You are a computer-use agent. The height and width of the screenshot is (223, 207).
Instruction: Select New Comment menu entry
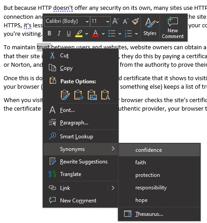(x=81, y=200)
